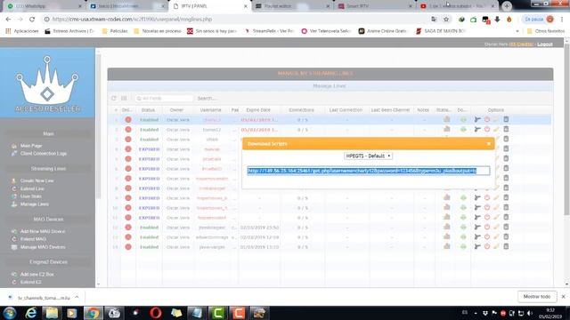
Task: Switch to the Smart IPTV browser tab
Action: [374, 6]
